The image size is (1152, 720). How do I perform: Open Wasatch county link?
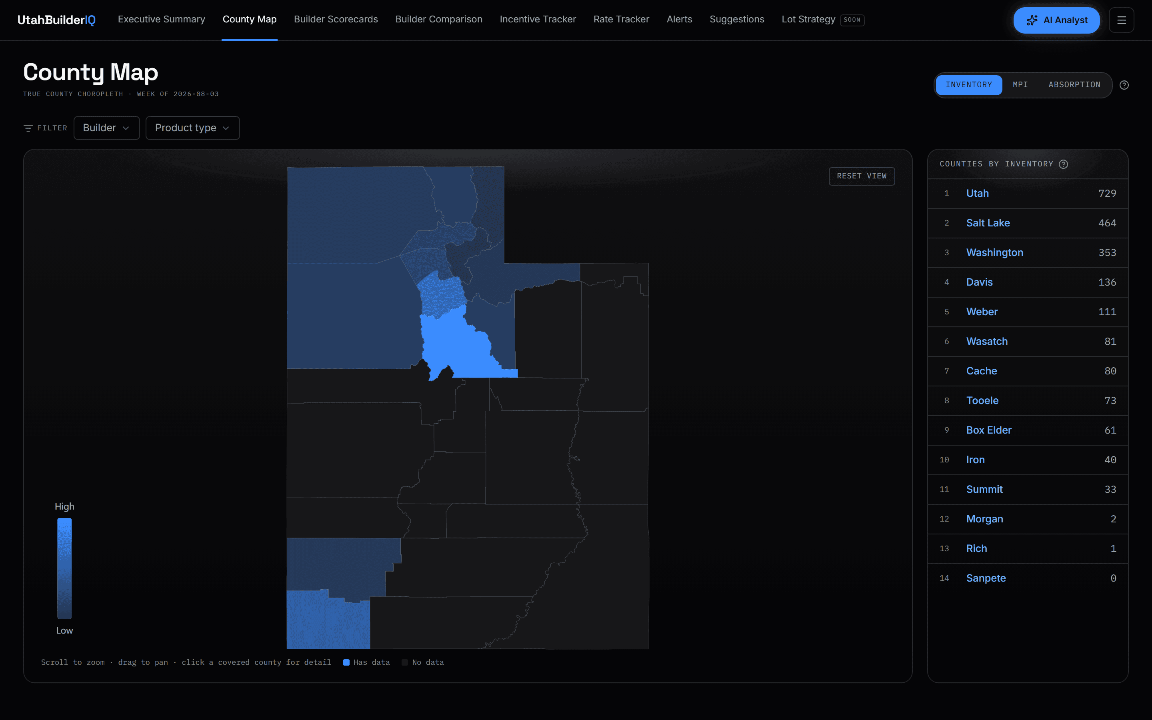(986, 342)
